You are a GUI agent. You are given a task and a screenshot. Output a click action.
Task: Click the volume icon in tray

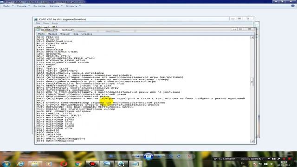pyautogui.click(x=271, y=164)
